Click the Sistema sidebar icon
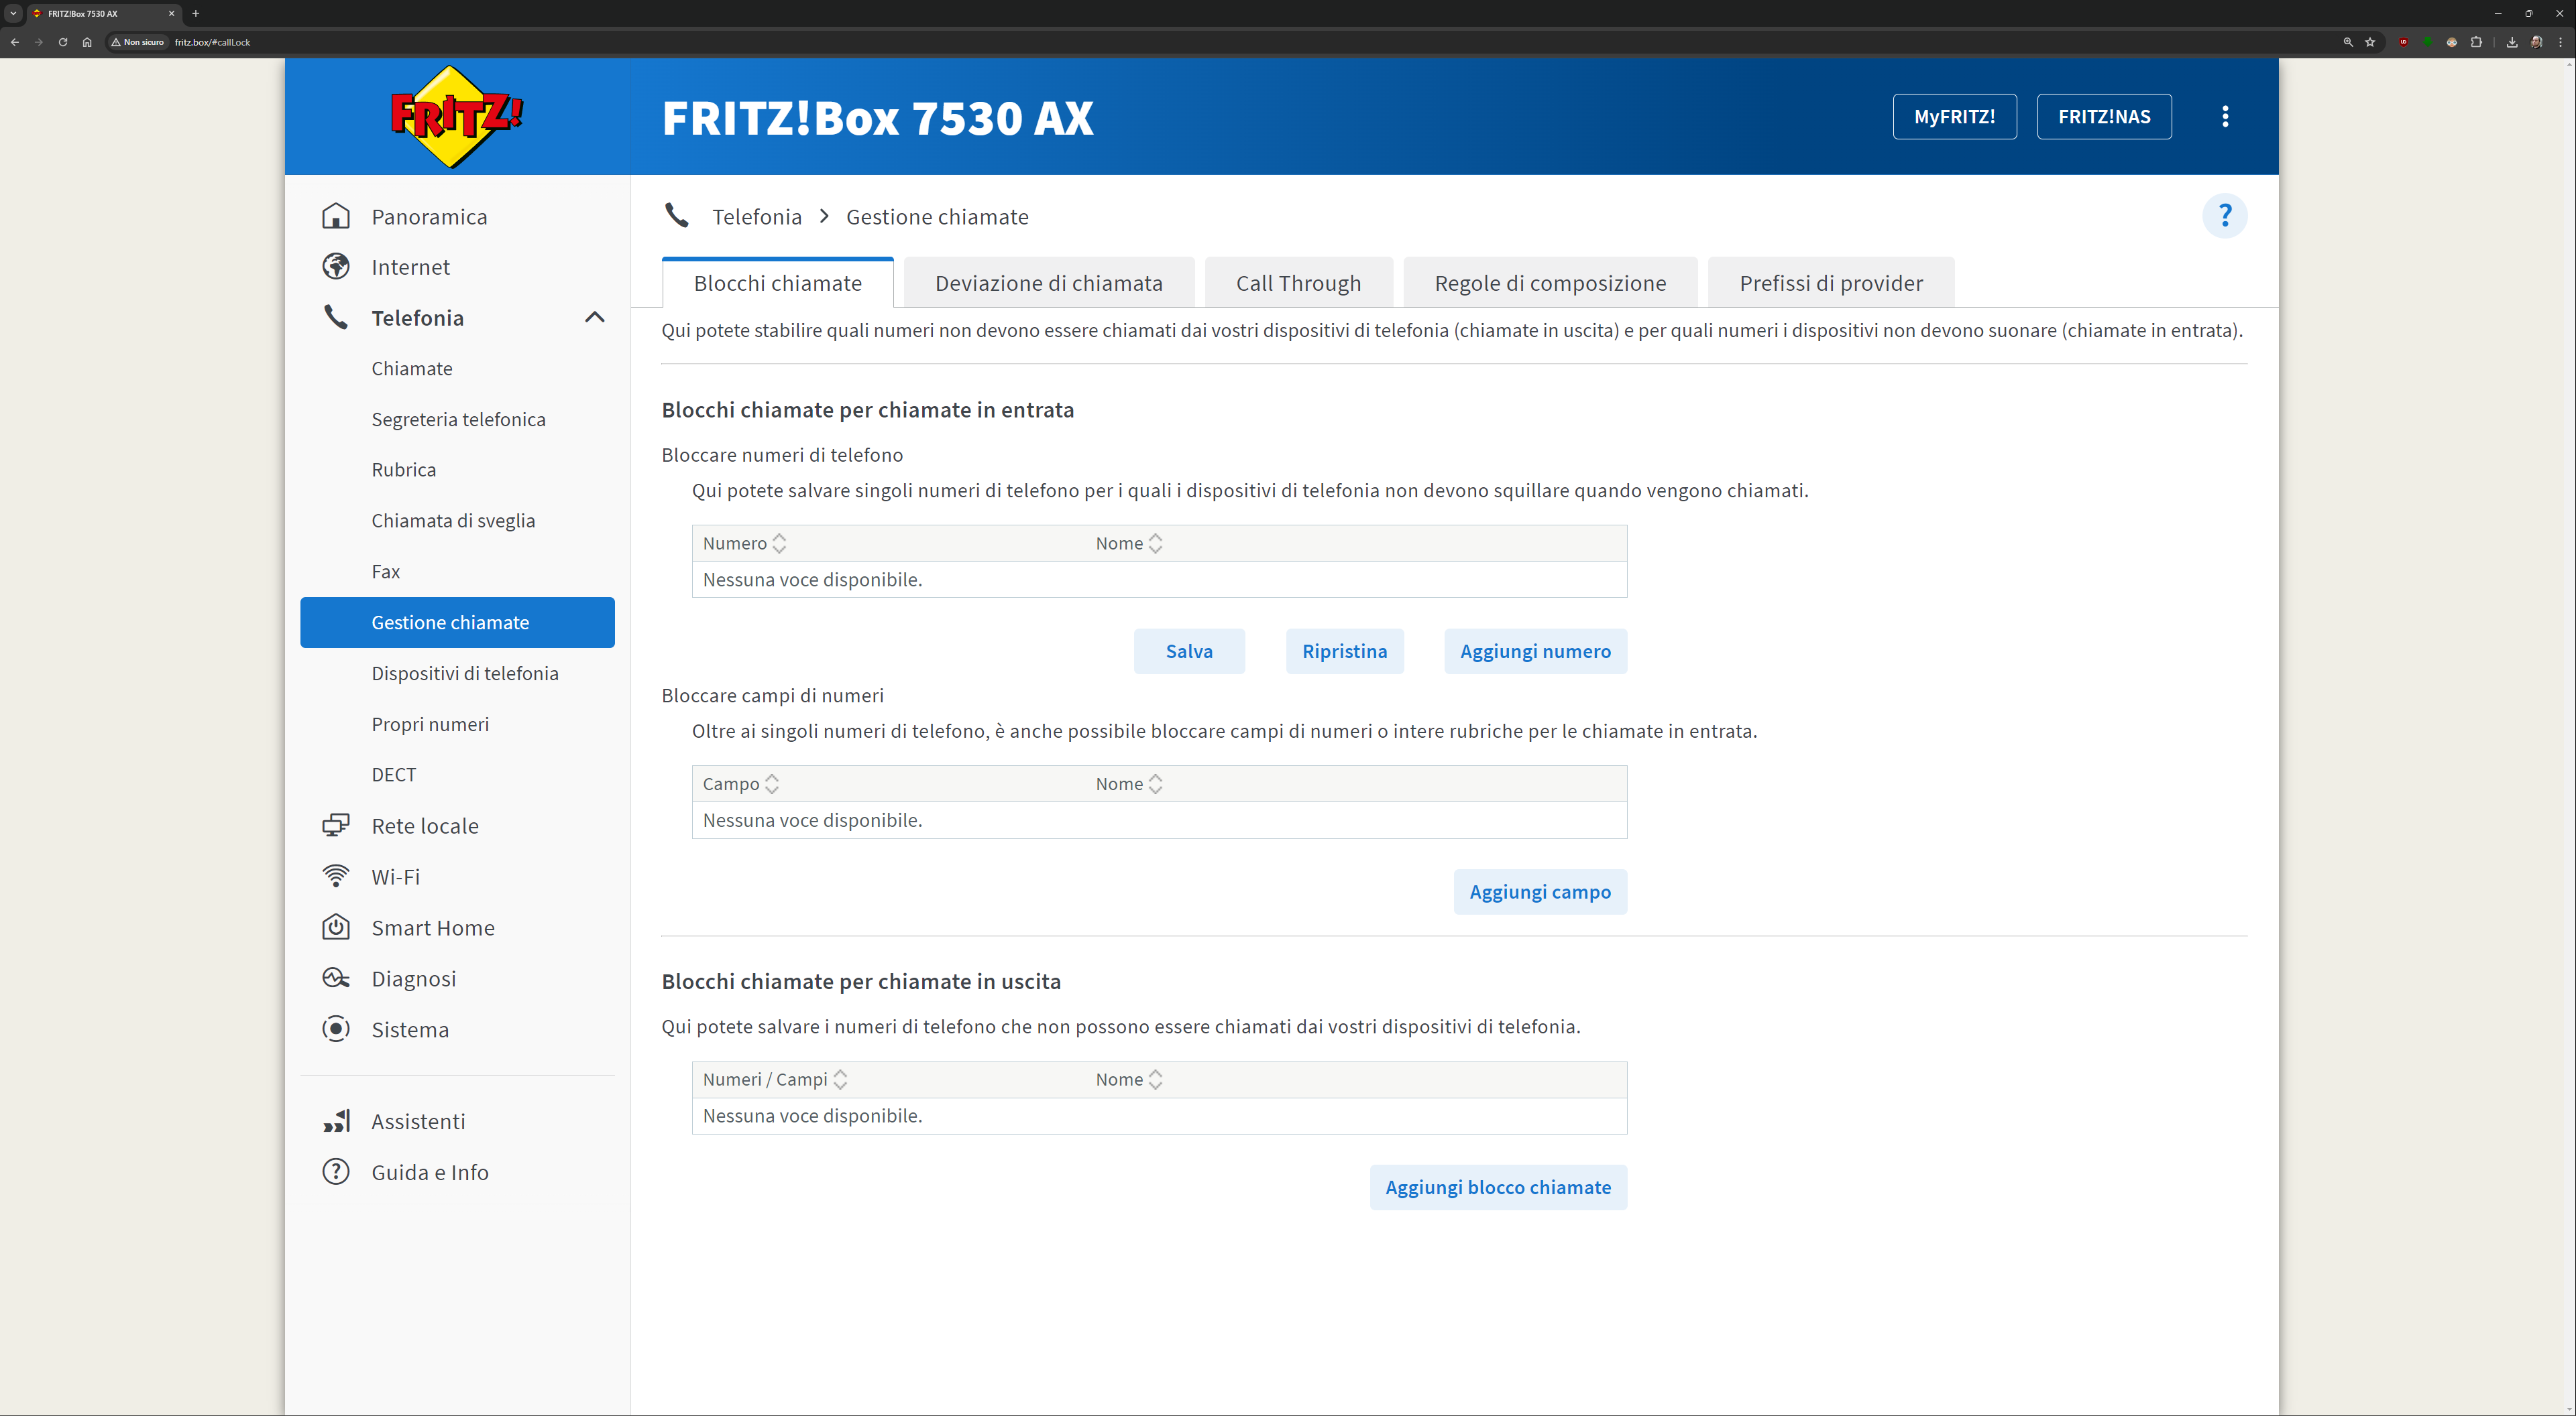This screenshot has height=1416, width=2576. point(336,1029)
